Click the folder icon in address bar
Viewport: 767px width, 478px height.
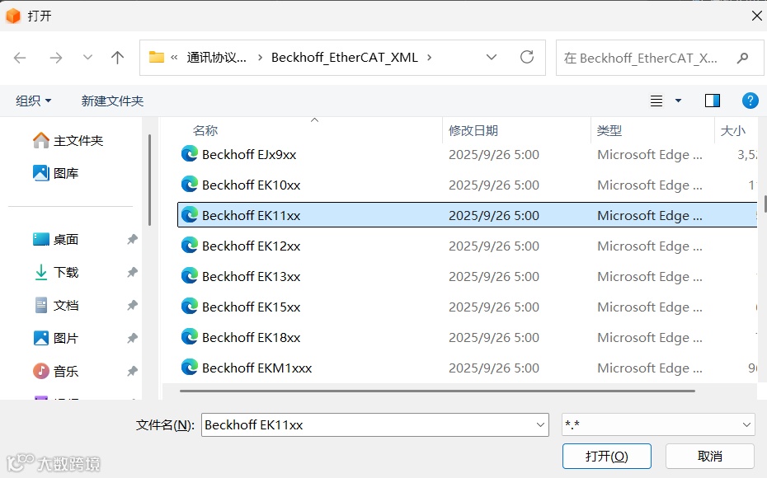point(157,57)
